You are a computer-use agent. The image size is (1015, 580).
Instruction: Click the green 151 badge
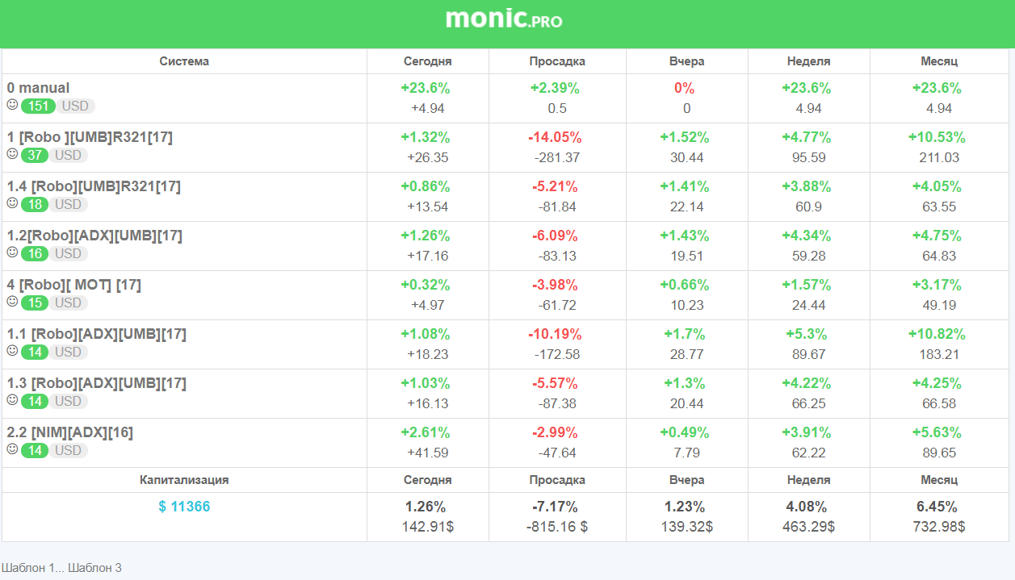[38, 106]
